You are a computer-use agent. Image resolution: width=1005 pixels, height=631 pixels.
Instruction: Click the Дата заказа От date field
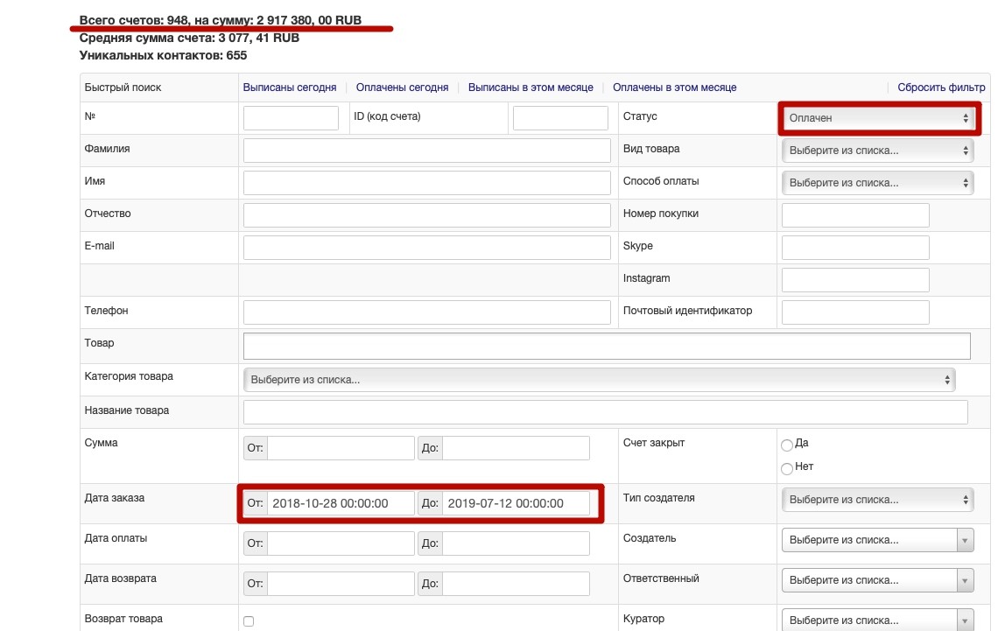(340, 503)
